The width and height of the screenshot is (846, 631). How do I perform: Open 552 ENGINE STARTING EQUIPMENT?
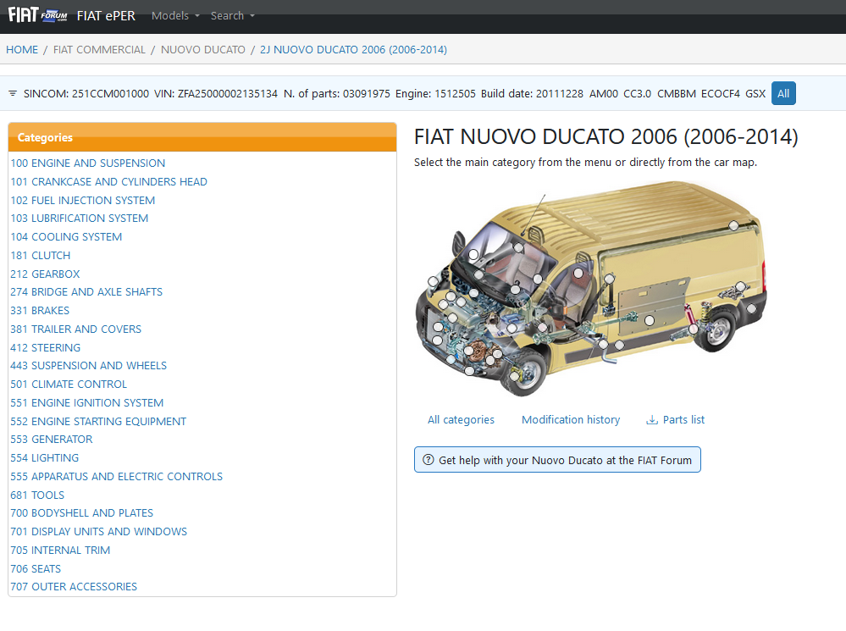[98, 422]
